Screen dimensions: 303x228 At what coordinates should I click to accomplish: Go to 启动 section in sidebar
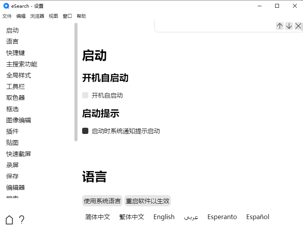[12, 30]
